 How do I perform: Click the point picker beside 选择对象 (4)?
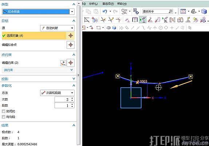click(x=71, y=36)
